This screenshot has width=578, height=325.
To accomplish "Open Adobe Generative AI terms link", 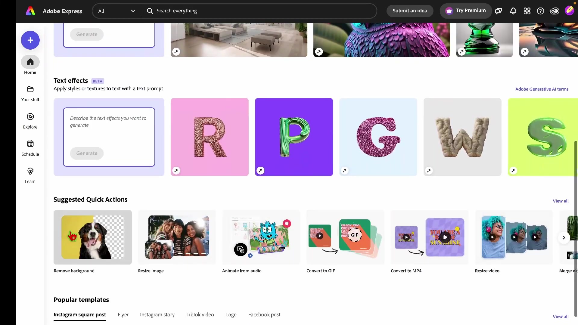I will click(542, 89).
